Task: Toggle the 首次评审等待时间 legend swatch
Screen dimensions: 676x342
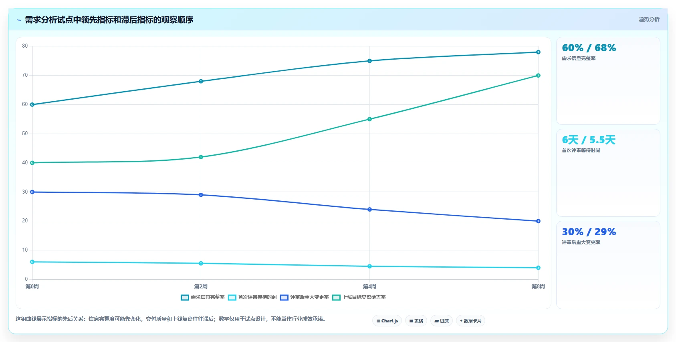Action: tap(232, 297)
